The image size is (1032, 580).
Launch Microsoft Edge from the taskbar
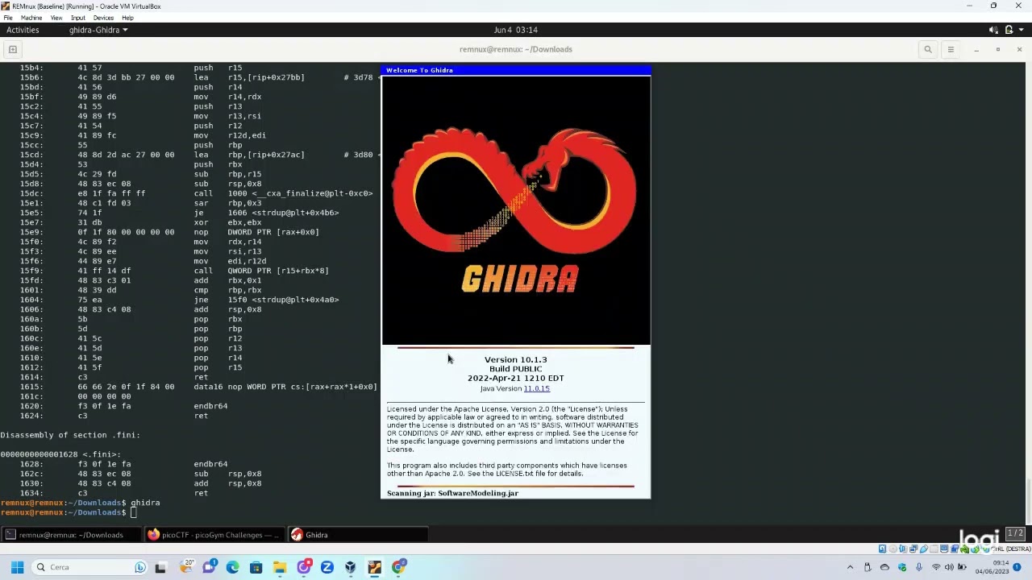pyautogui.click(x=233, y=567)
